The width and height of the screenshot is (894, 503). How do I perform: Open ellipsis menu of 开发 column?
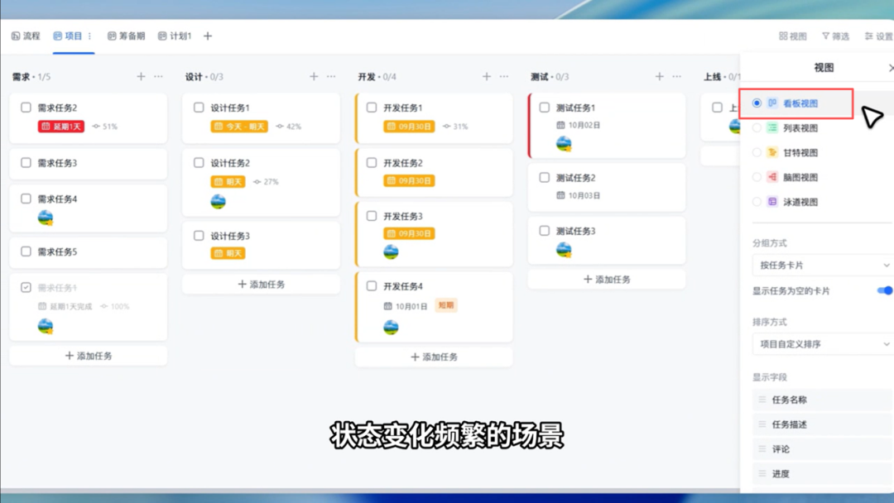504,76
